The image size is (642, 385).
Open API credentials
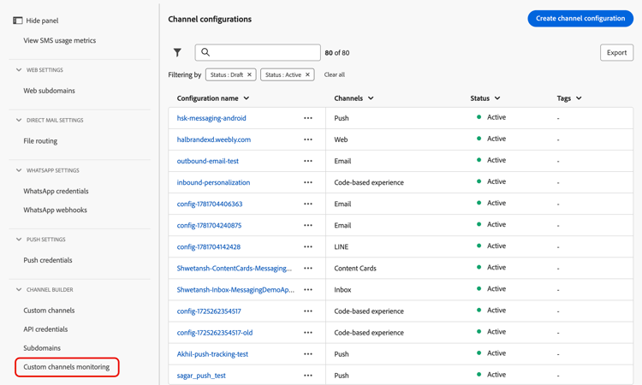coord(45,329)
